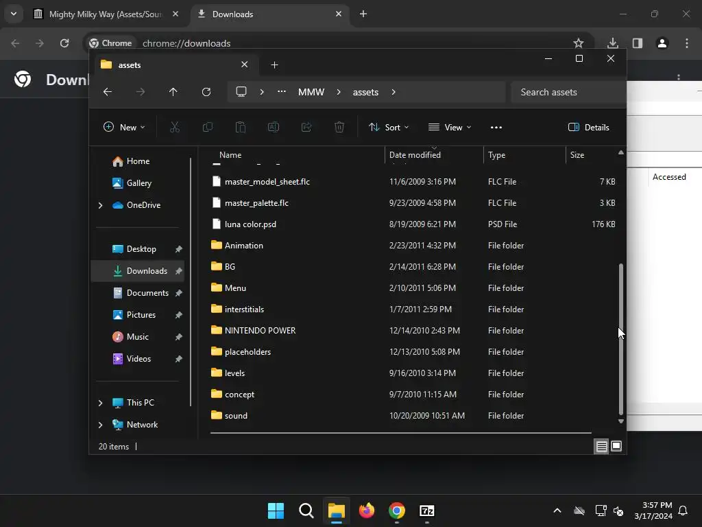Open the See more ellipsis in Explorer toolbar
702x527 pixels.
pyautogui.click(x=496, y=127)
